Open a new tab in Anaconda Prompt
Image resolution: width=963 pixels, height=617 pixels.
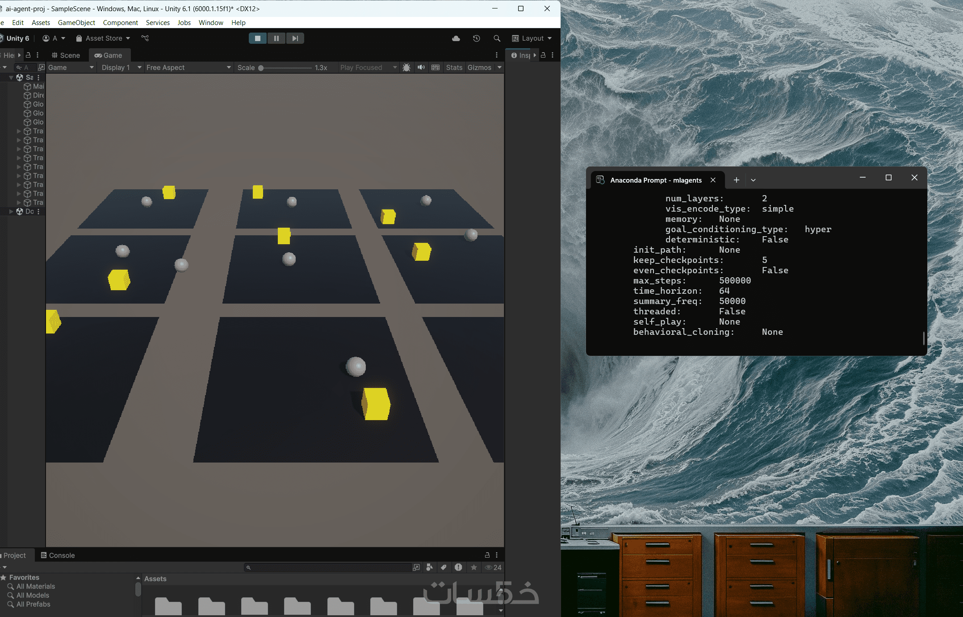pos(736,180)
